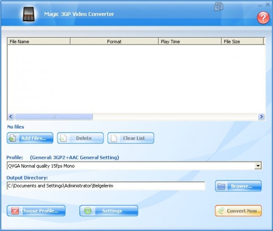The height and width of the screenshot is (231, 273).
Task: Click into the Output Directory path field
Action: click(106, 186)
